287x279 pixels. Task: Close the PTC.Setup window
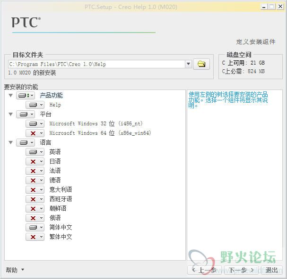pos(280,7)
